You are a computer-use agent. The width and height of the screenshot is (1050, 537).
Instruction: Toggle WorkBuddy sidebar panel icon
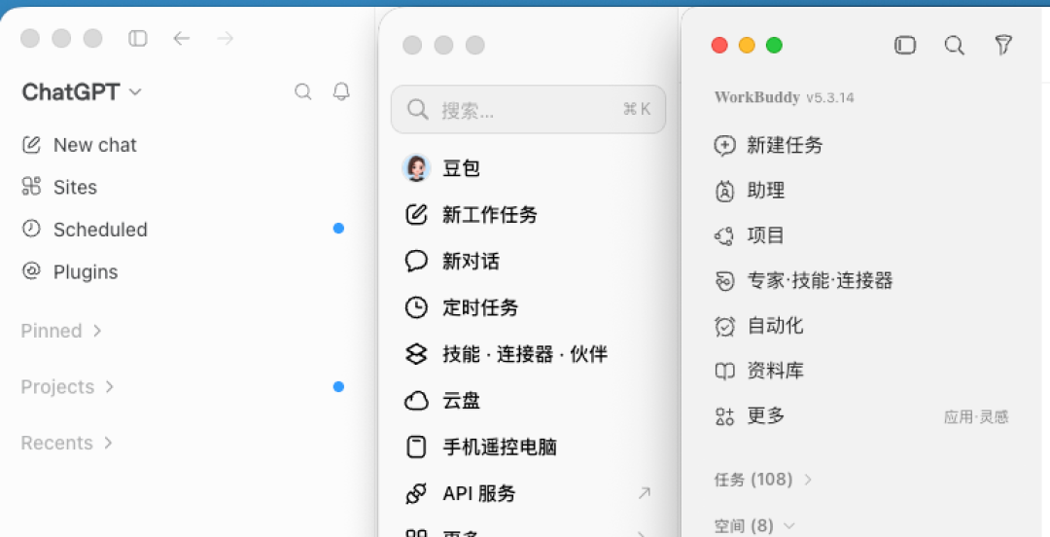[905, 45]
